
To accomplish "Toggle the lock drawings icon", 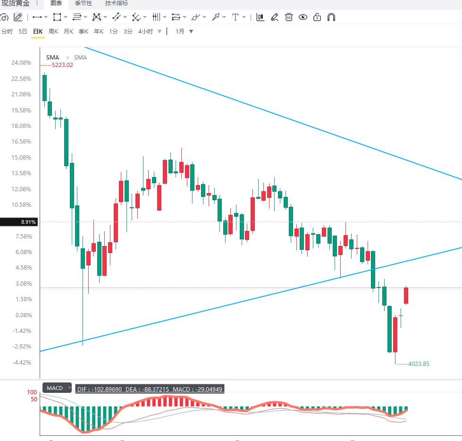I will (x=317, y=17).
